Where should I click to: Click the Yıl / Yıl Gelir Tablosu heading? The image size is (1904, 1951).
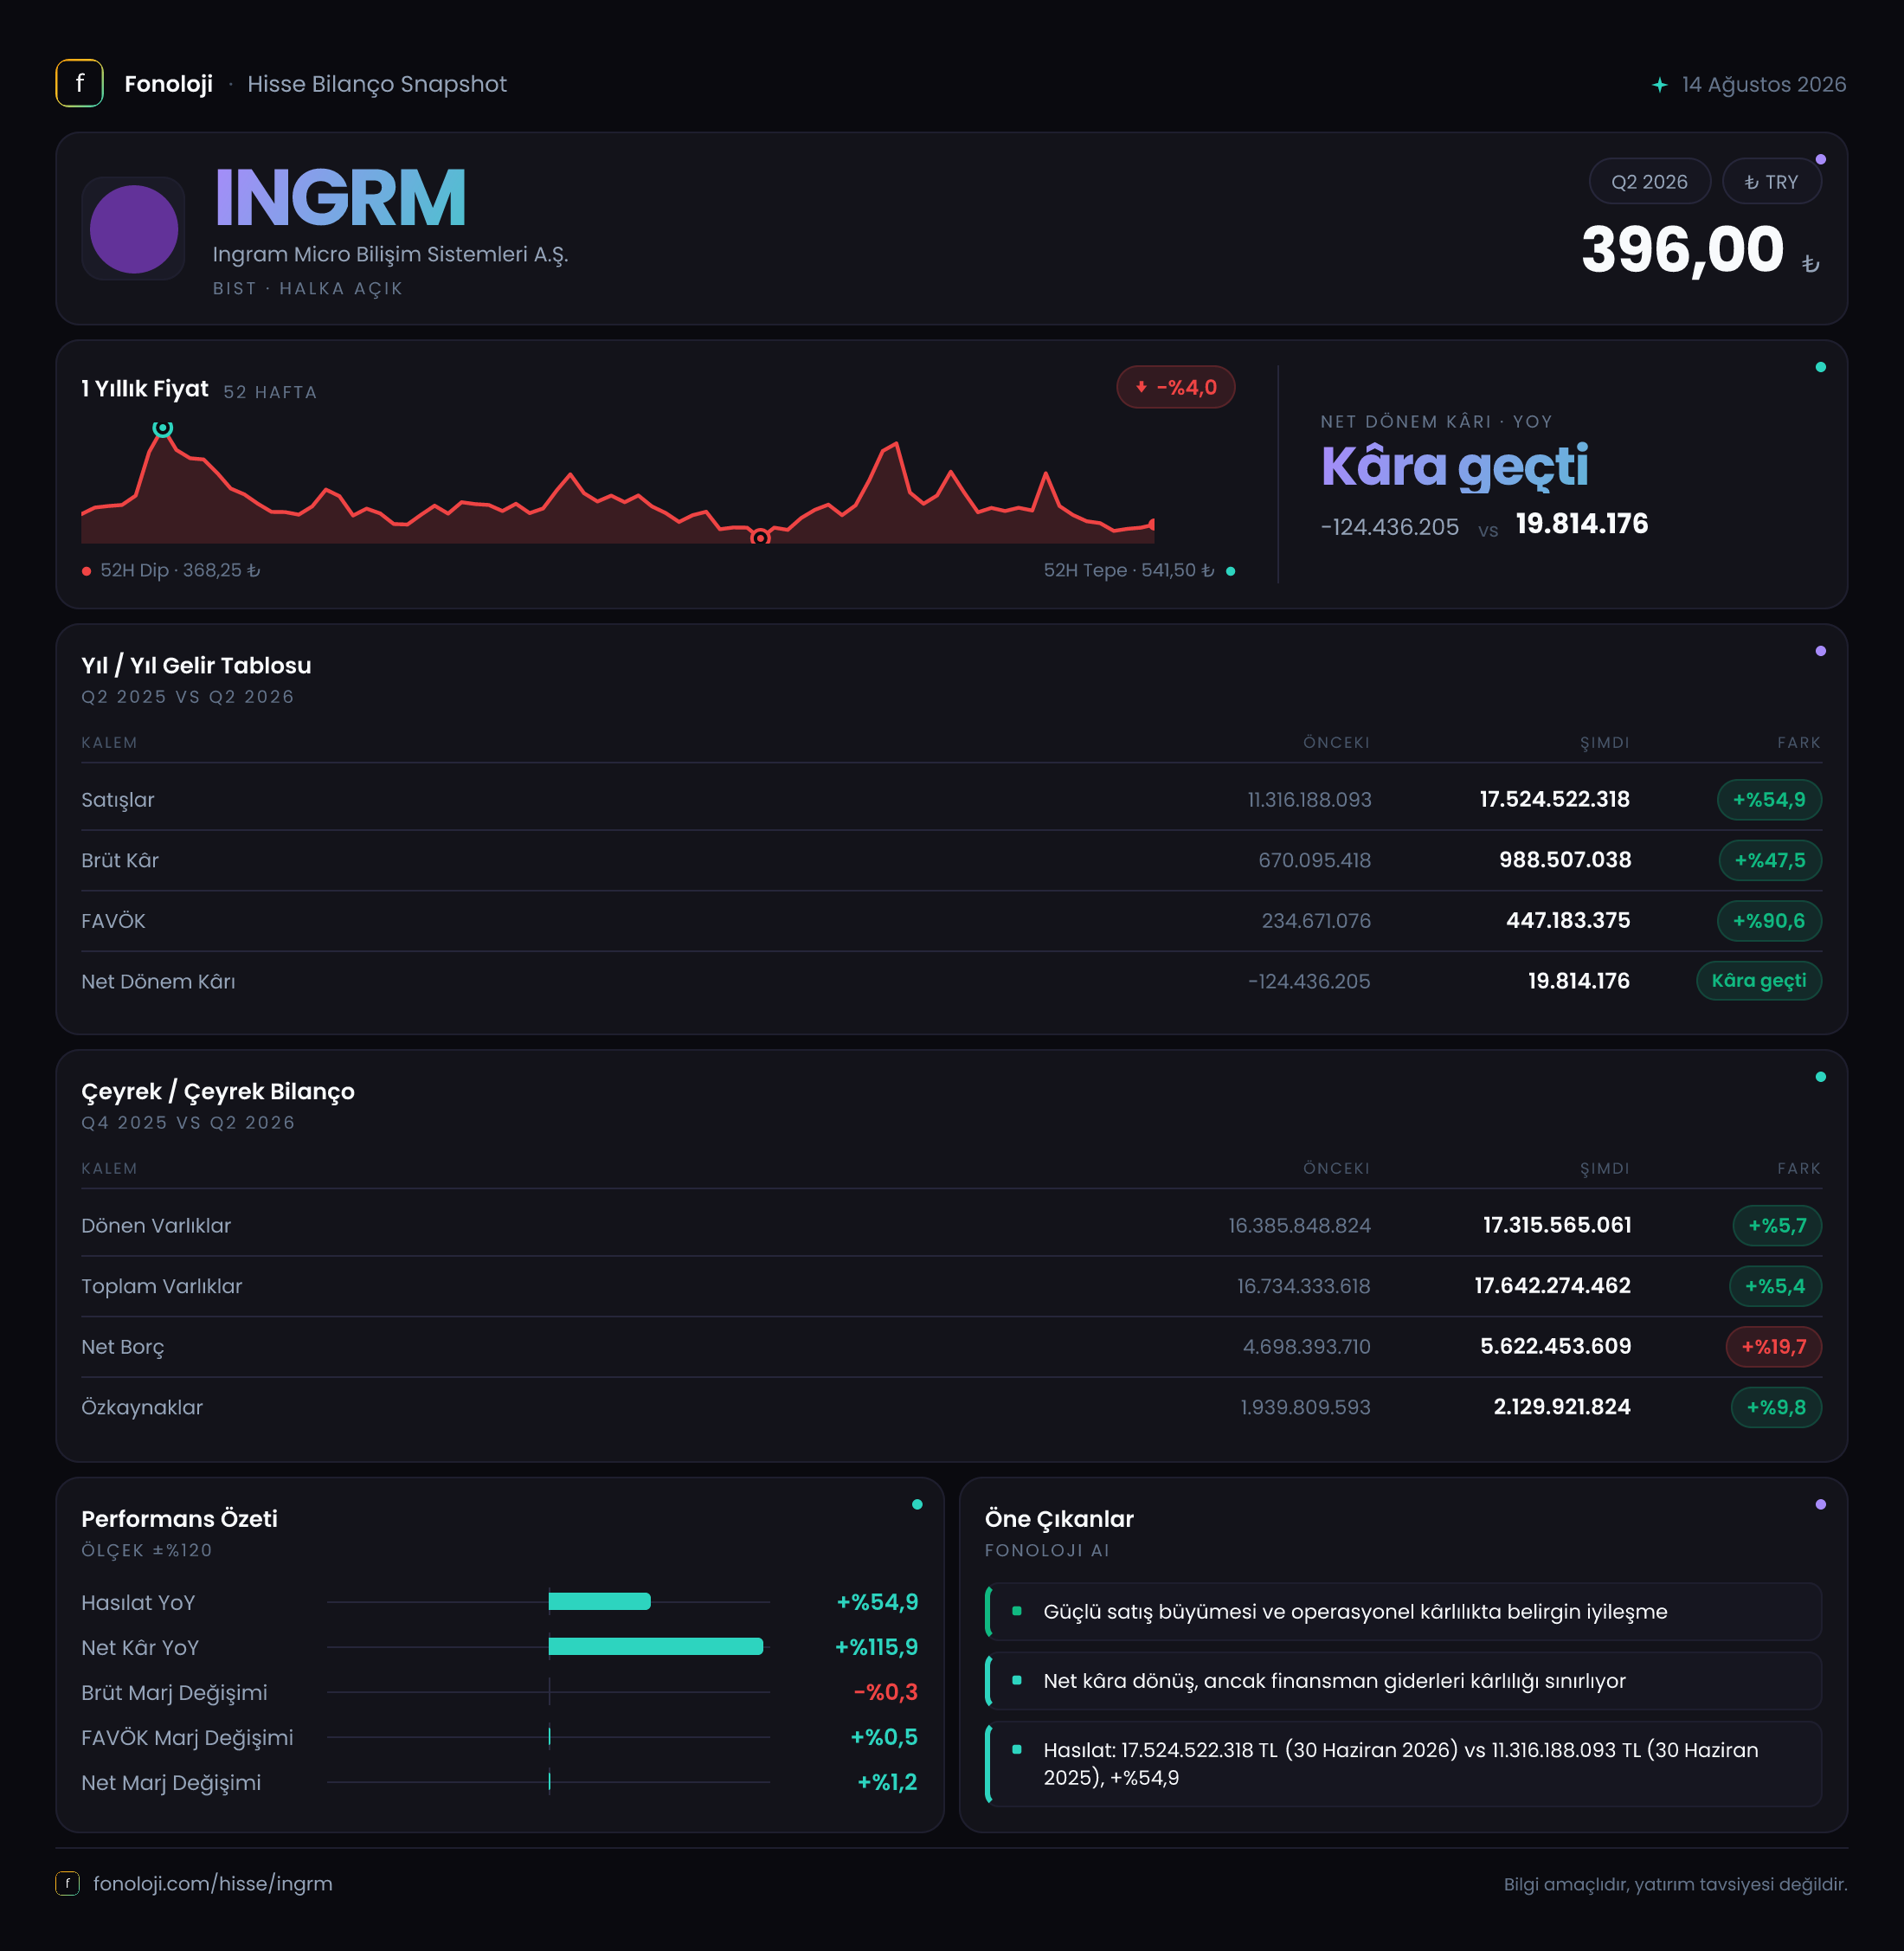(196, 665)
